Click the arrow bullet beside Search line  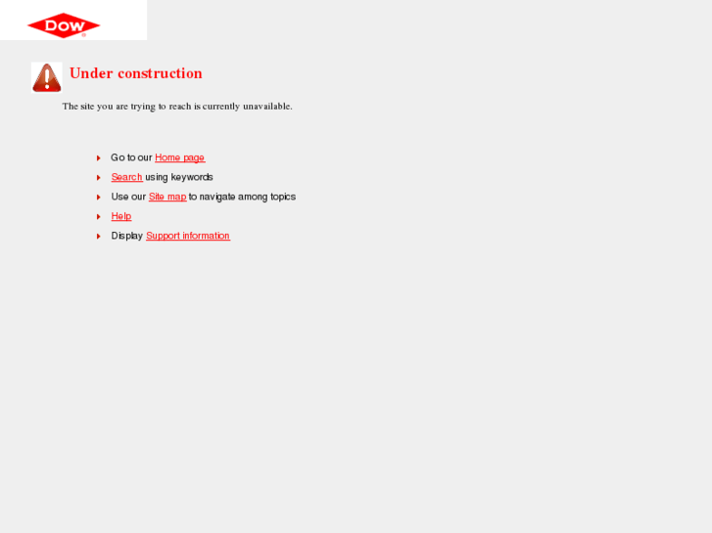coord(99,177)
